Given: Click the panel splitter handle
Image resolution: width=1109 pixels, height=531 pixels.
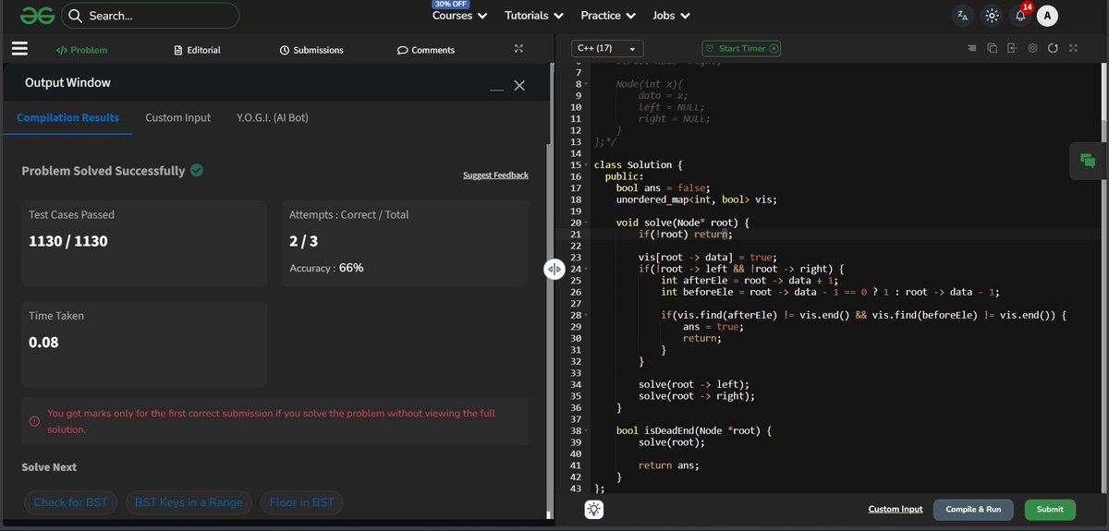Looking at the screenshot, I should (554, 269).
